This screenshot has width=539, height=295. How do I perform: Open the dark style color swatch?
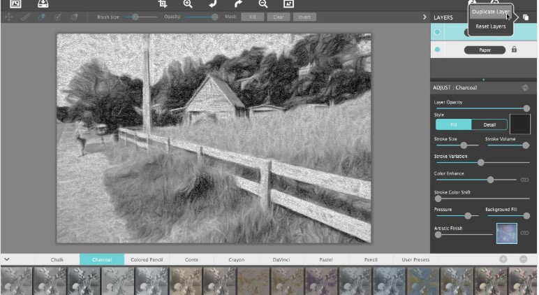pyautogui.click(x=519, y=124)
